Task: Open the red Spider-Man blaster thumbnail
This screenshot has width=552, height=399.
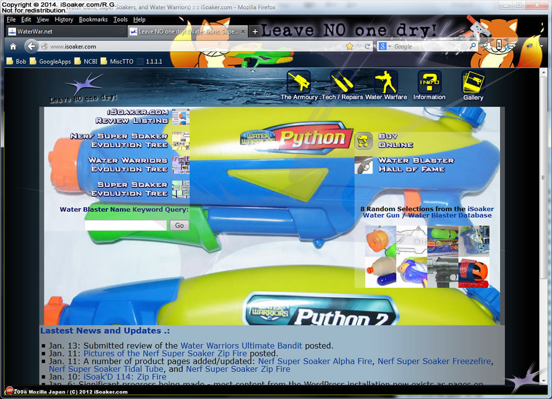Action: 473,272
